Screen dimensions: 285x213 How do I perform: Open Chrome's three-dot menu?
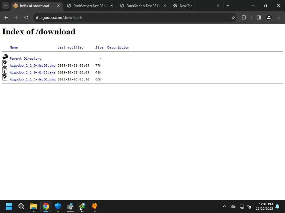279,17
